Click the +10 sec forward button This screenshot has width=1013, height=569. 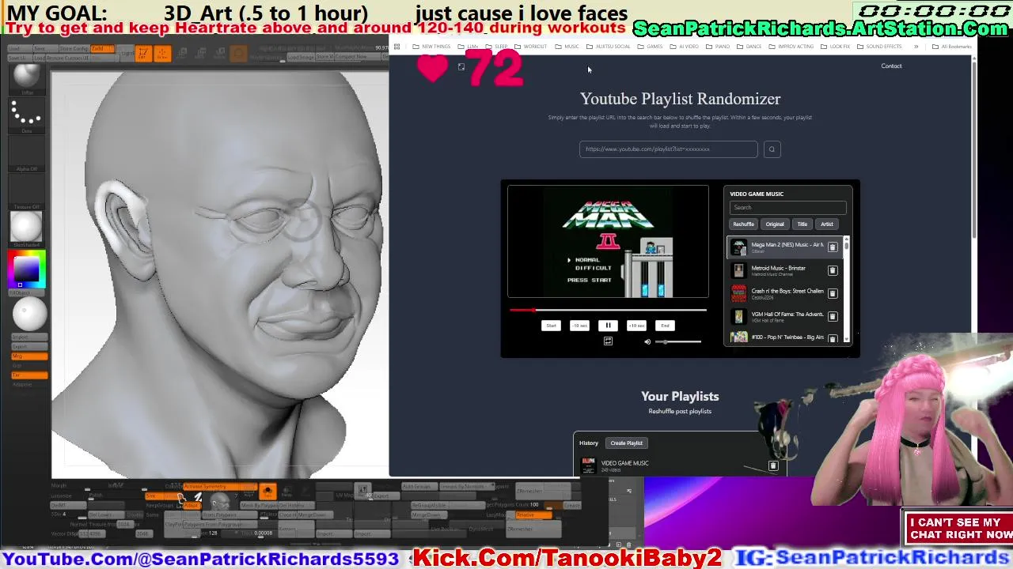click(x=636, y=326)
